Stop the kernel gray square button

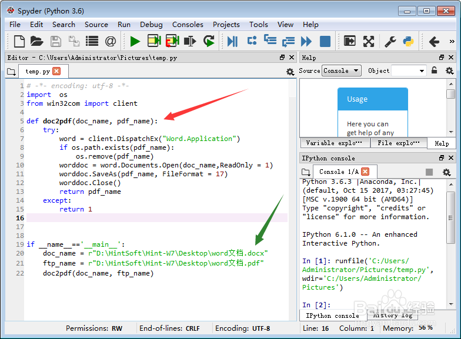(x=429, y=172)
